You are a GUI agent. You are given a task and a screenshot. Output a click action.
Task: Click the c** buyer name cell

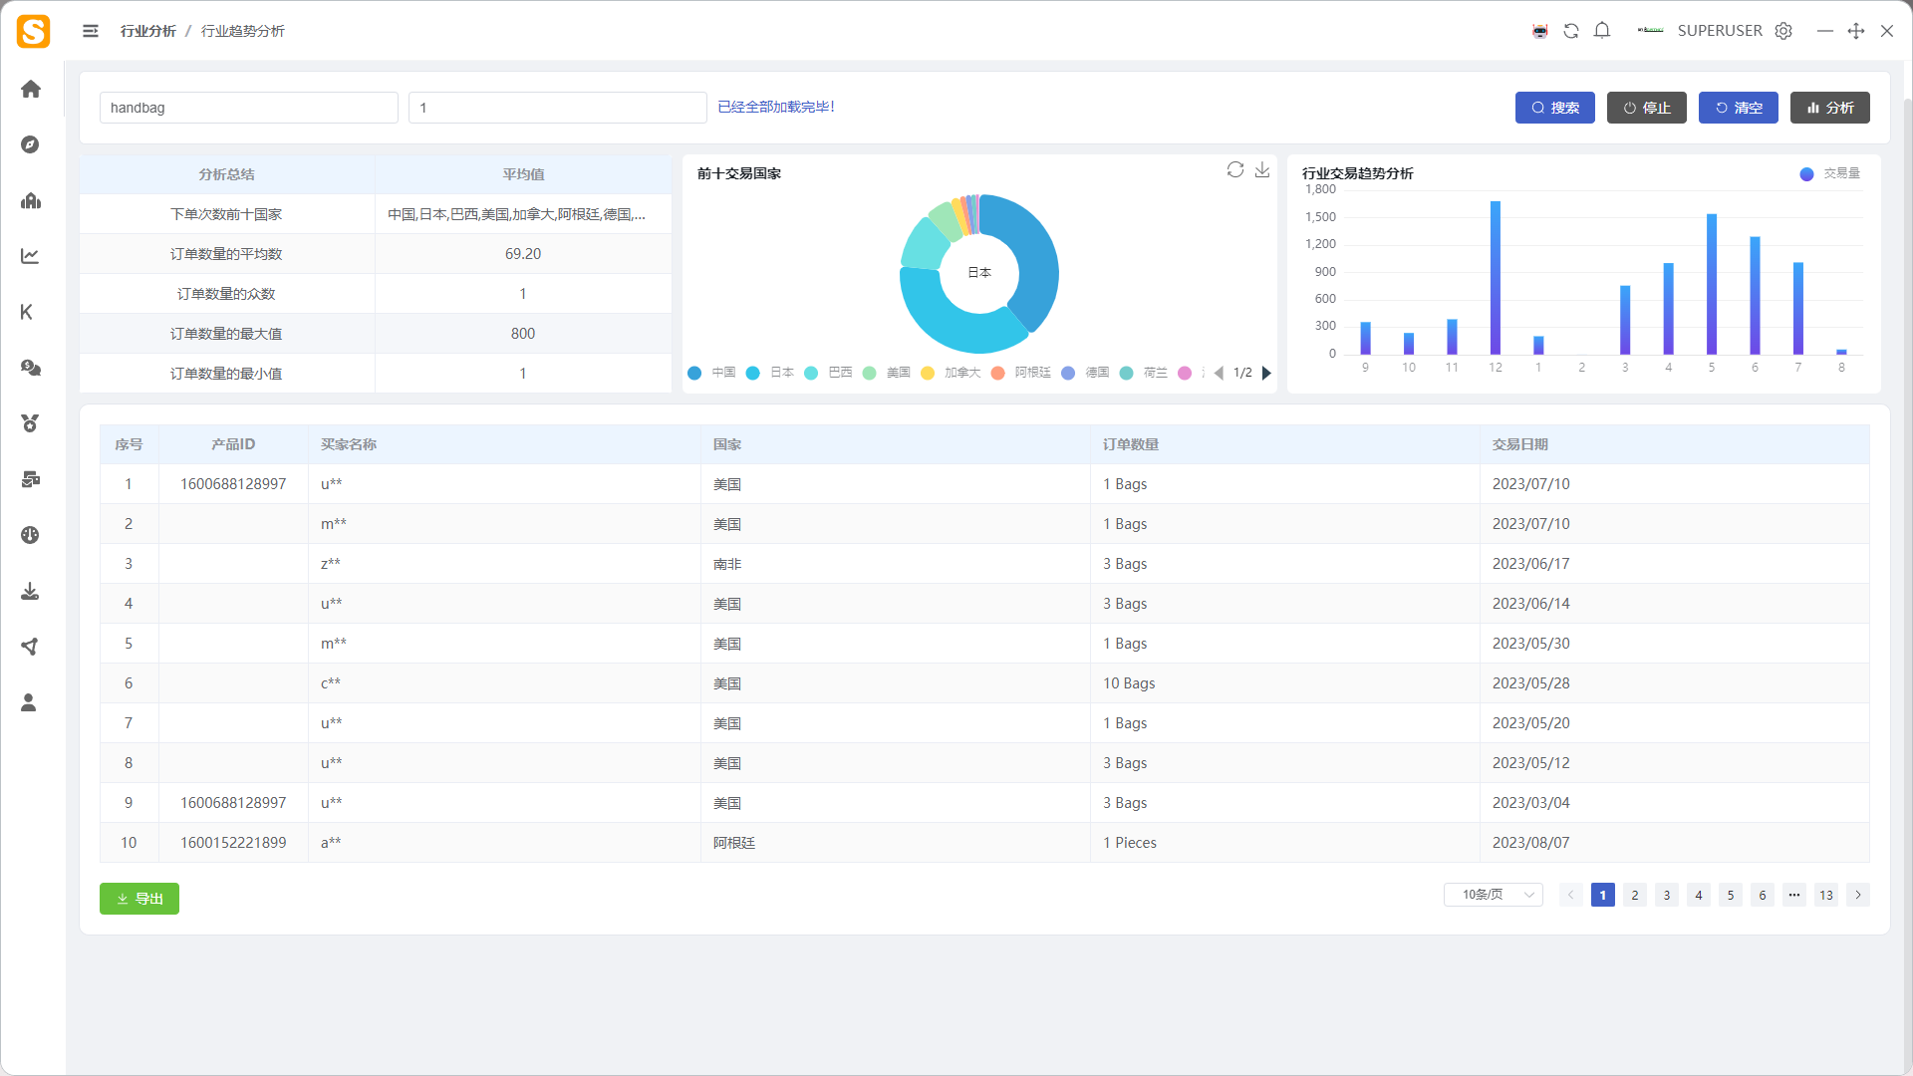(x=504, y=683)
